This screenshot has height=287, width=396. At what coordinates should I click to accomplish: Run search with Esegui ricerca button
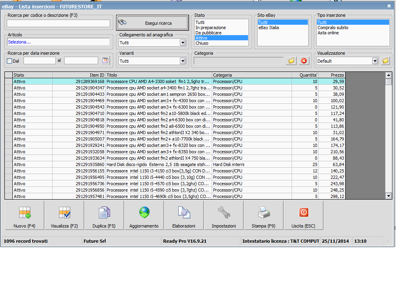pyautogui.click(x=152, y=23)
